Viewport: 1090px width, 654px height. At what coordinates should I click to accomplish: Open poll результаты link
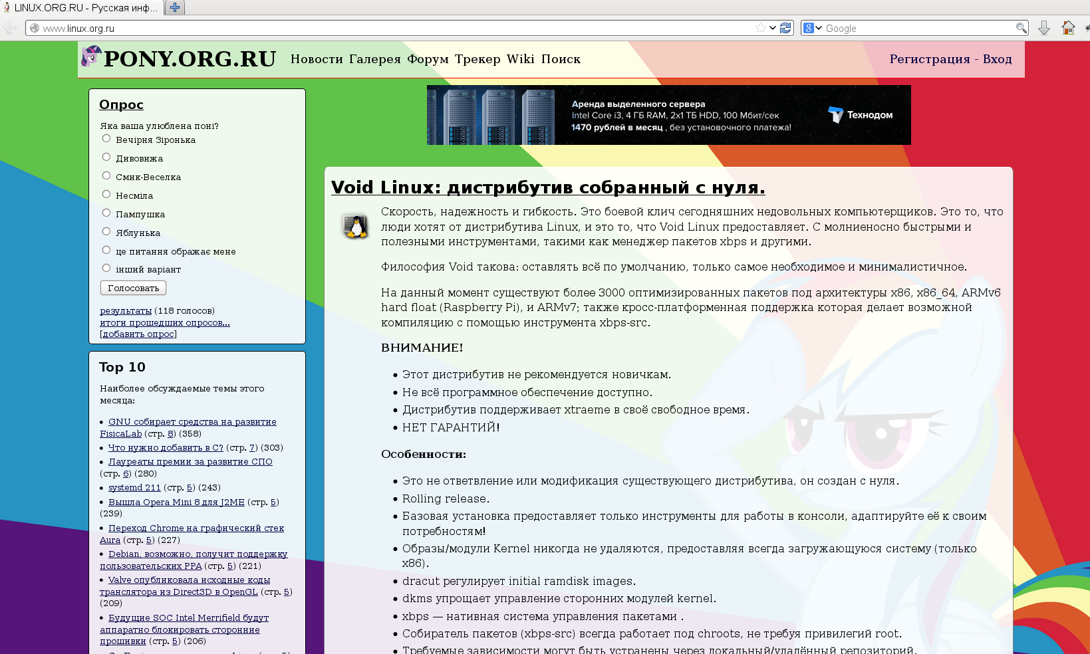coord(126,310)
